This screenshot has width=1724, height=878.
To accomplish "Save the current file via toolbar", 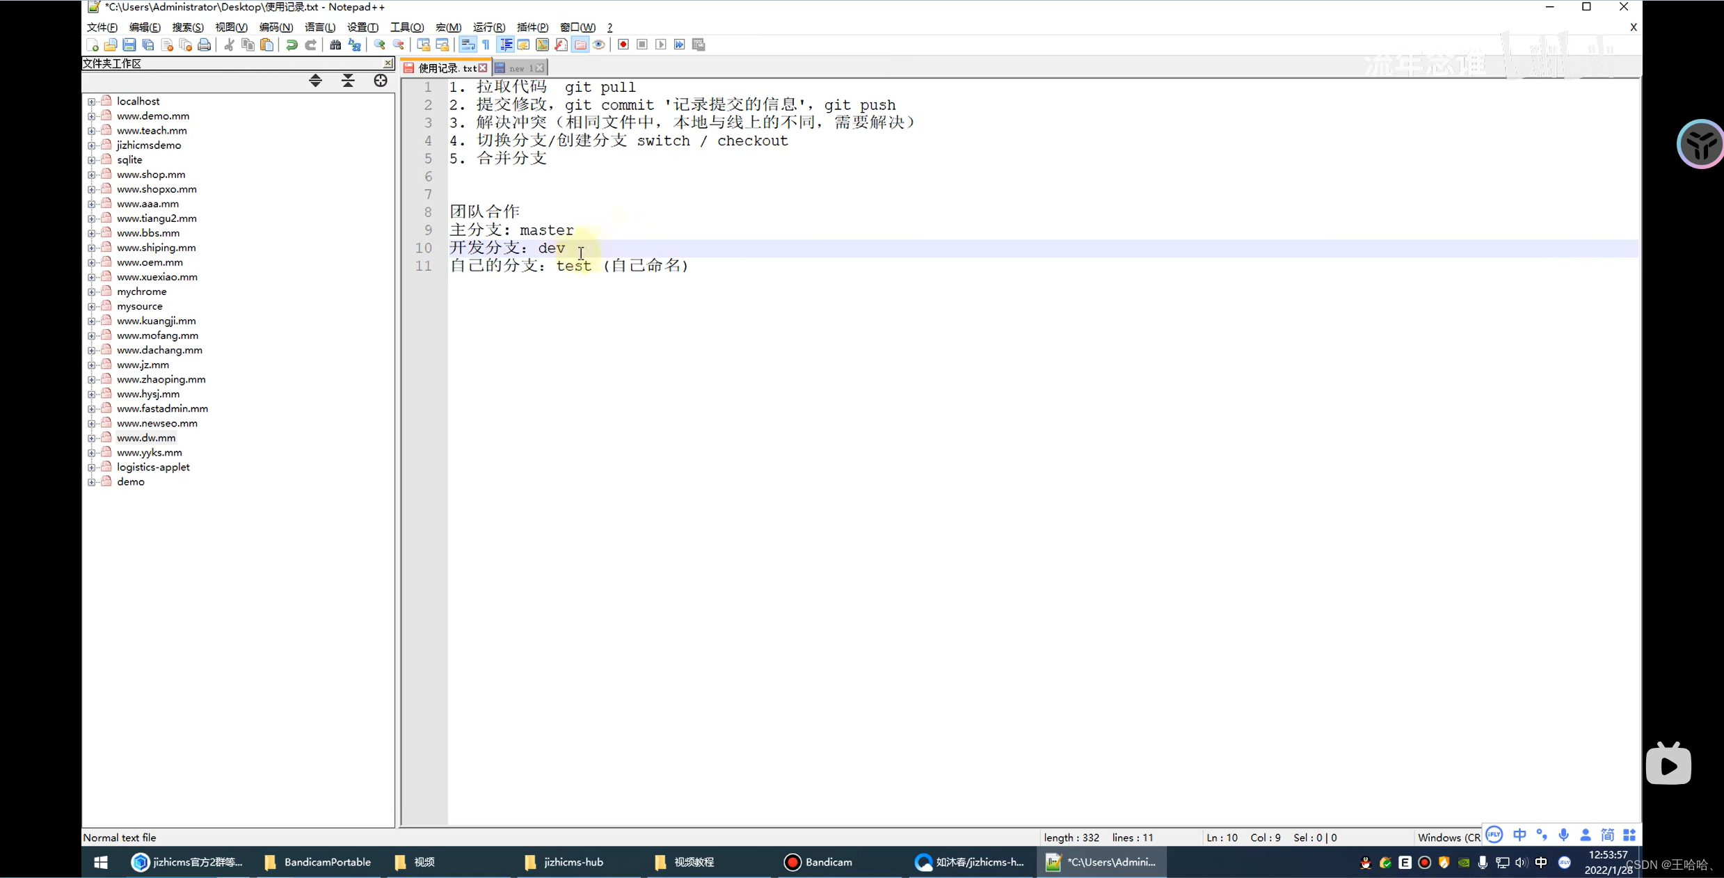I will coord(129,45).
